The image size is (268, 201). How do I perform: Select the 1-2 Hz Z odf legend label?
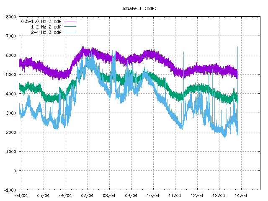[46, 26]
